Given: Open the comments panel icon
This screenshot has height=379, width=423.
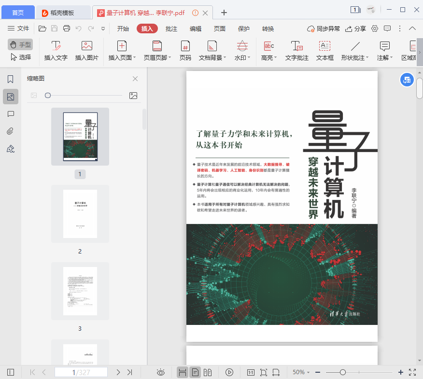Looking at the screenshot, I should click(x=11, y=114).
